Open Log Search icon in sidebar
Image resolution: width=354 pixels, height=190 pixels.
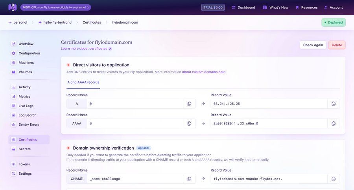[13, 115]
